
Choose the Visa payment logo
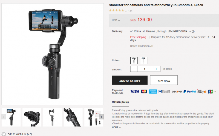(135, 92)
